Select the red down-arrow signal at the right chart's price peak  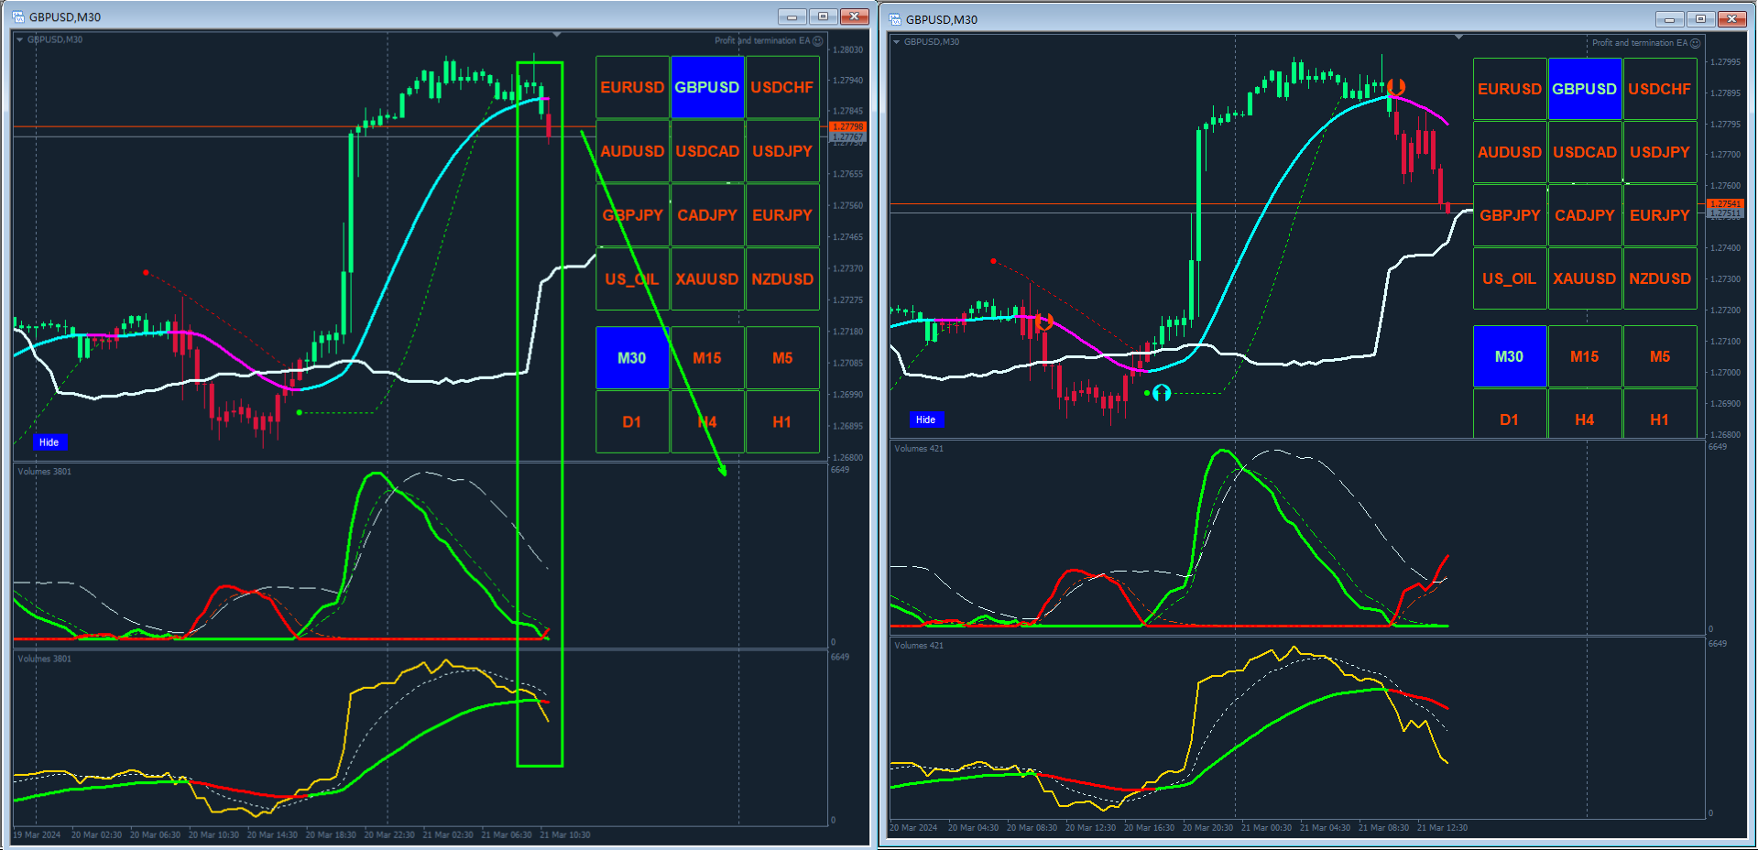pos(1395,88)
